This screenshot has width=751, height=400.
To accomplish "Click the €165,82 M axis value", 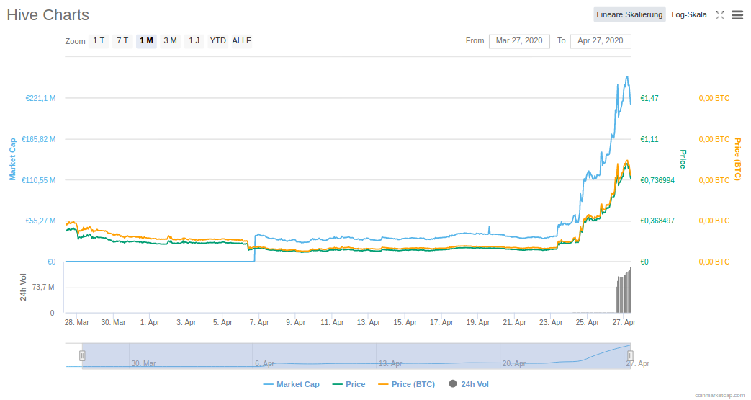I will (39, 139).
